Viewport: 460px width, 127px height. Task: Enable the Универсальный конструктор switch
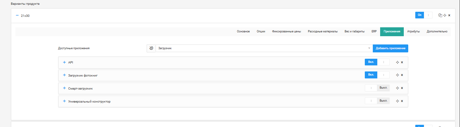pos(377,101)
